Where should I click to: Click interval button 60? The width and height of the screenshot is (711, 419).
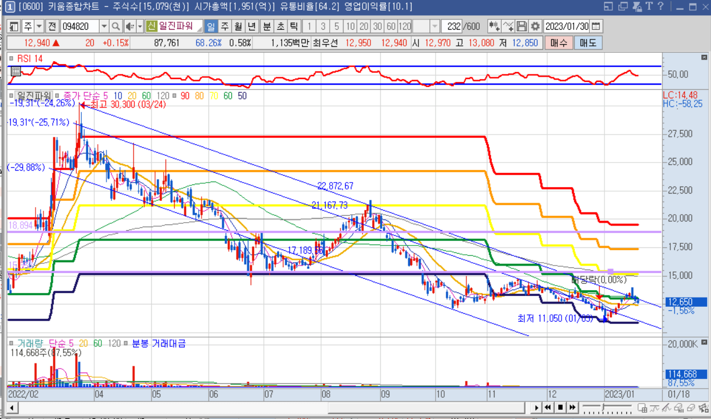coord(391,26)
